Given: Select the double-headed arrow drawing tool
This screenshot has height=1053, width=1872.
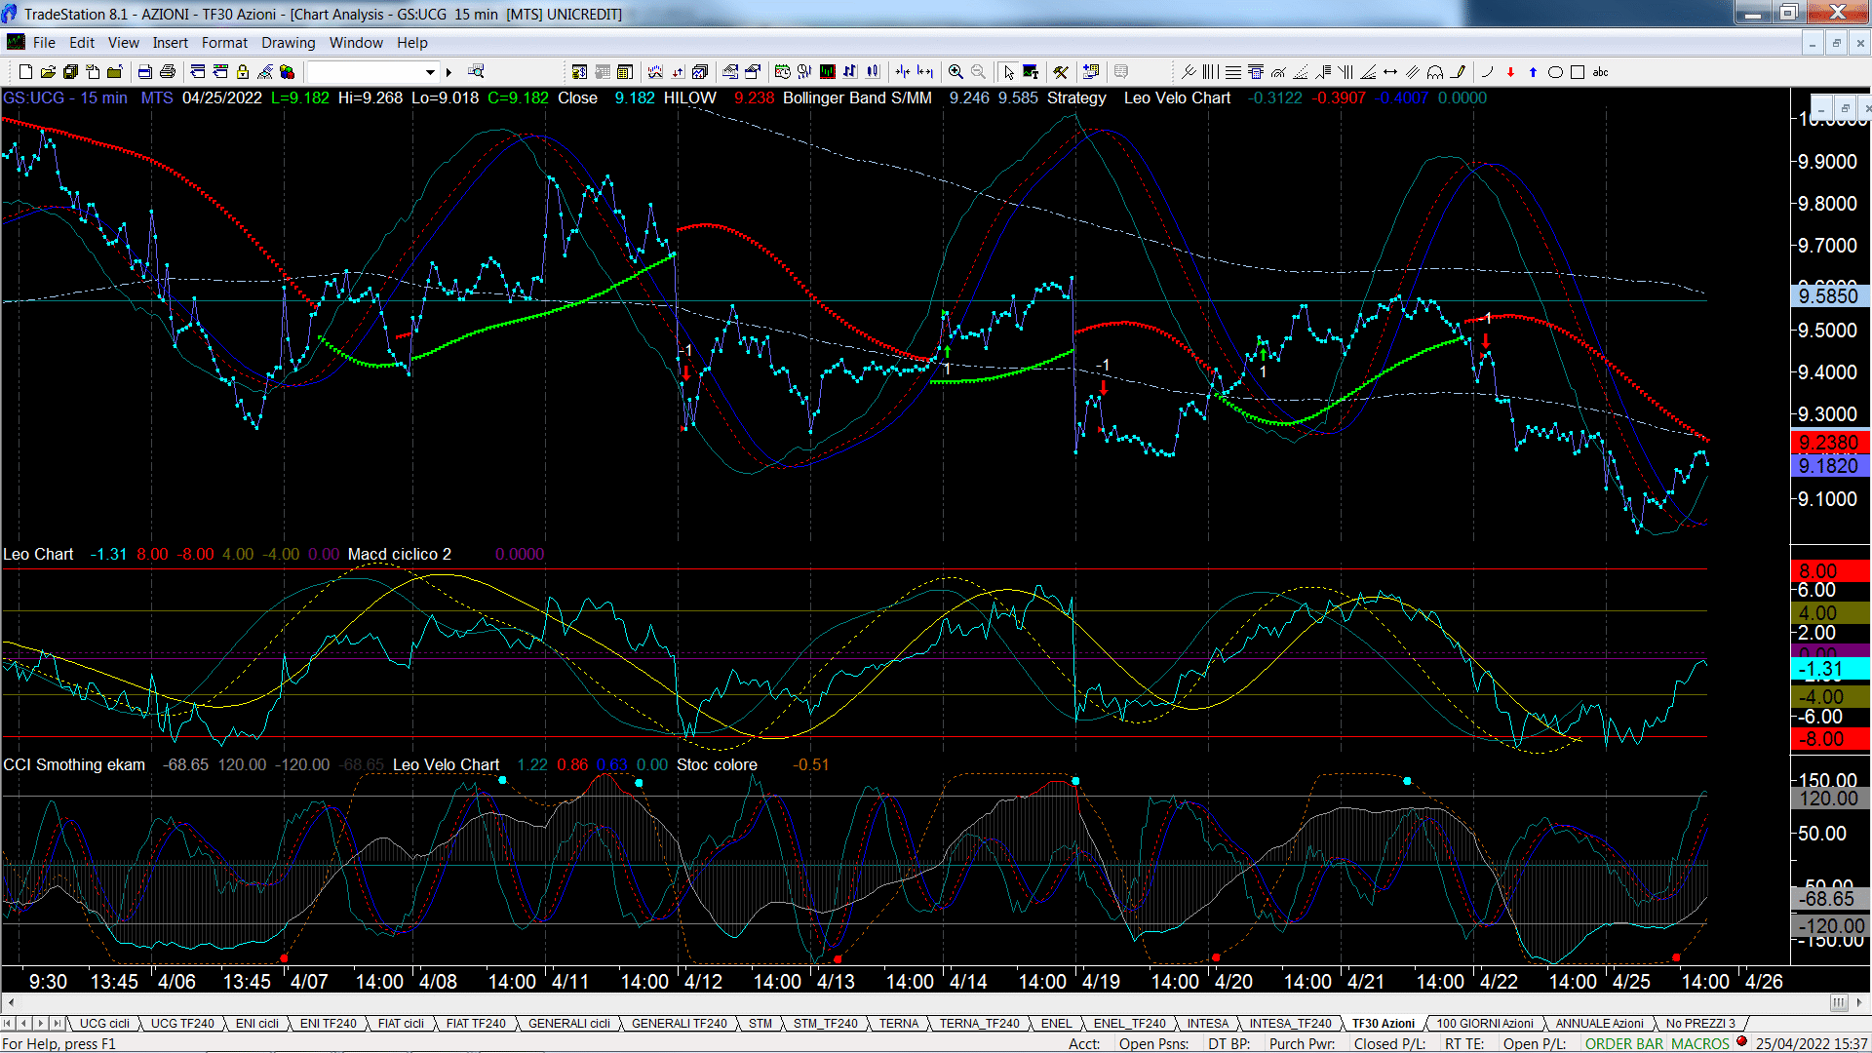Looking at the screenshot, I should 1390,72.
